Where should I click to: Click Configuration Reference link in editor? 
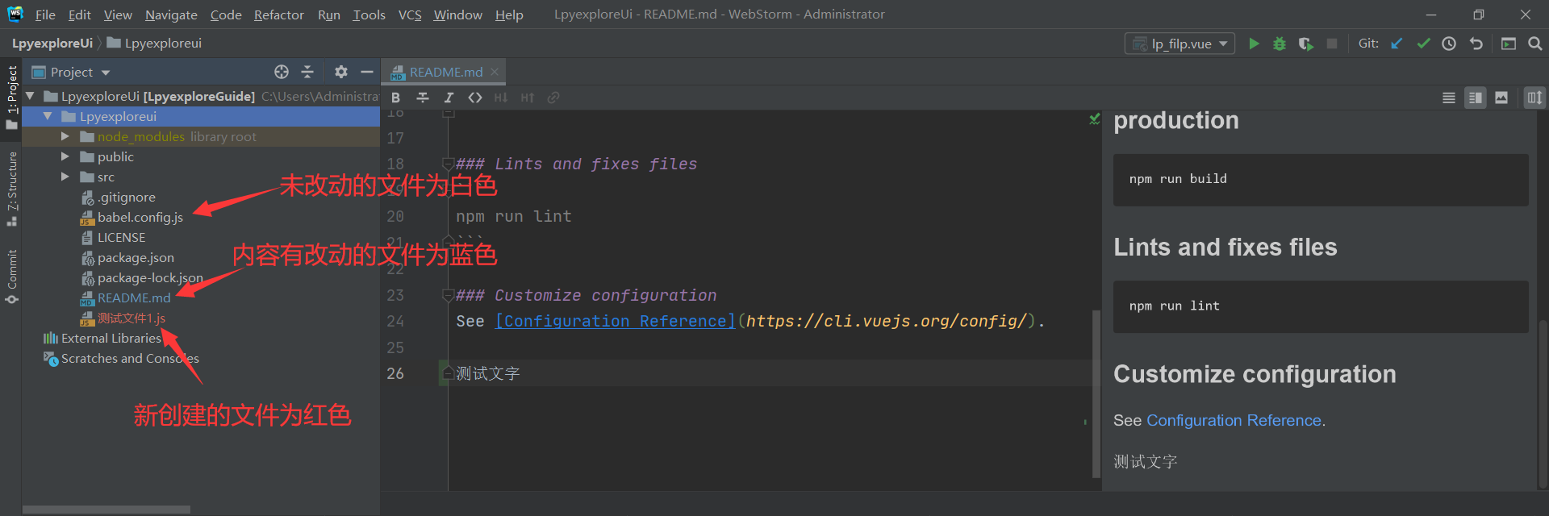[616, 321]
